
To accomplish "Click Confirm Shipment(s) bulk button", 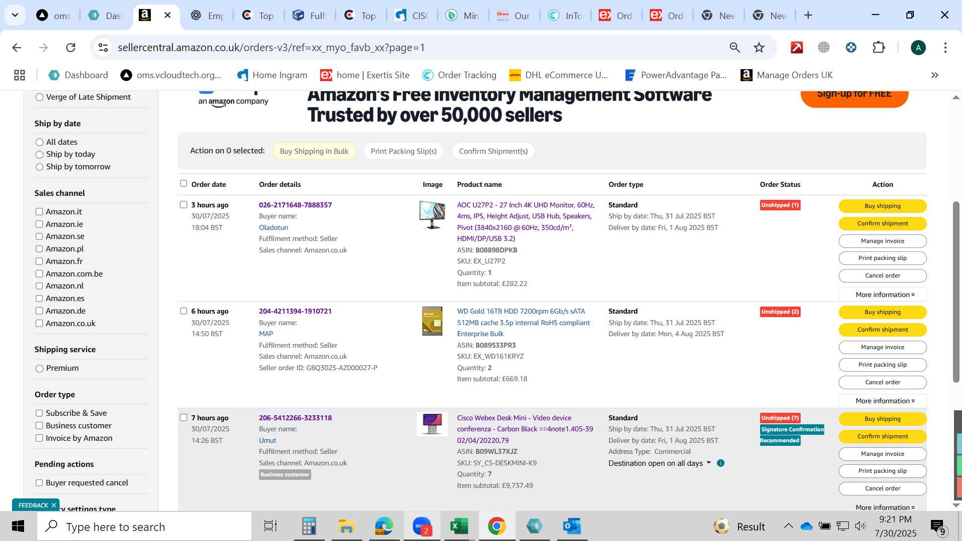I will coord(494,151).
